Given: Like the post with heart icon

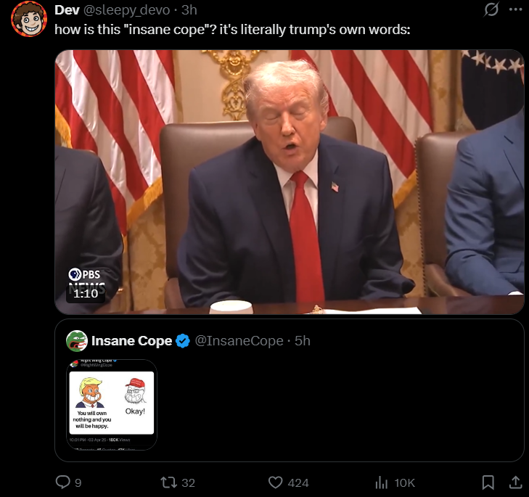Looking at the screenshot, I should pyautogui.click(x=275, y=482).
